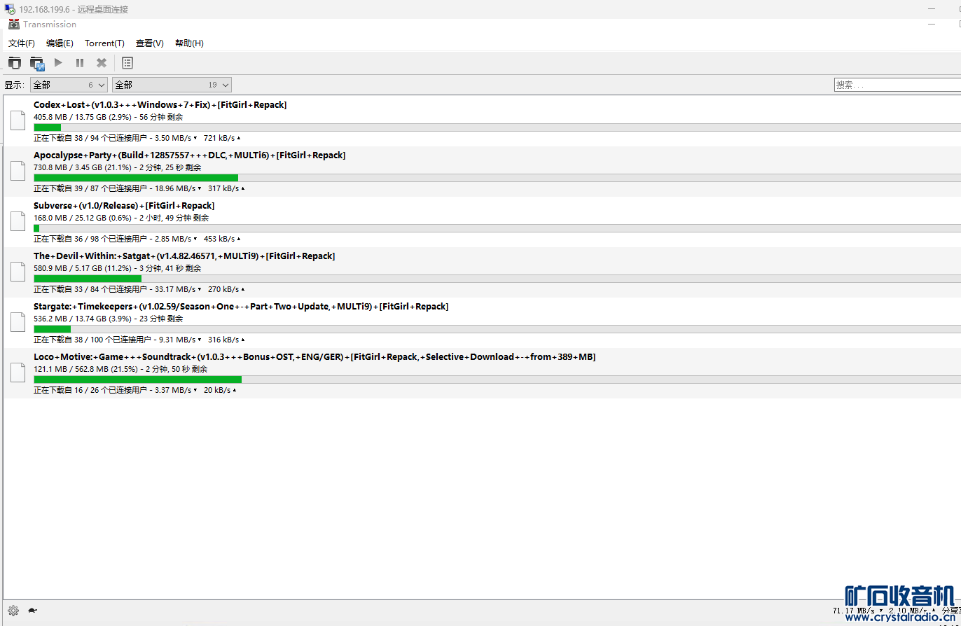This screenshot has height=626, width=961.
Task: Click the progress bar of Codex Lost torrent
Action: click(x=497, y=127)
